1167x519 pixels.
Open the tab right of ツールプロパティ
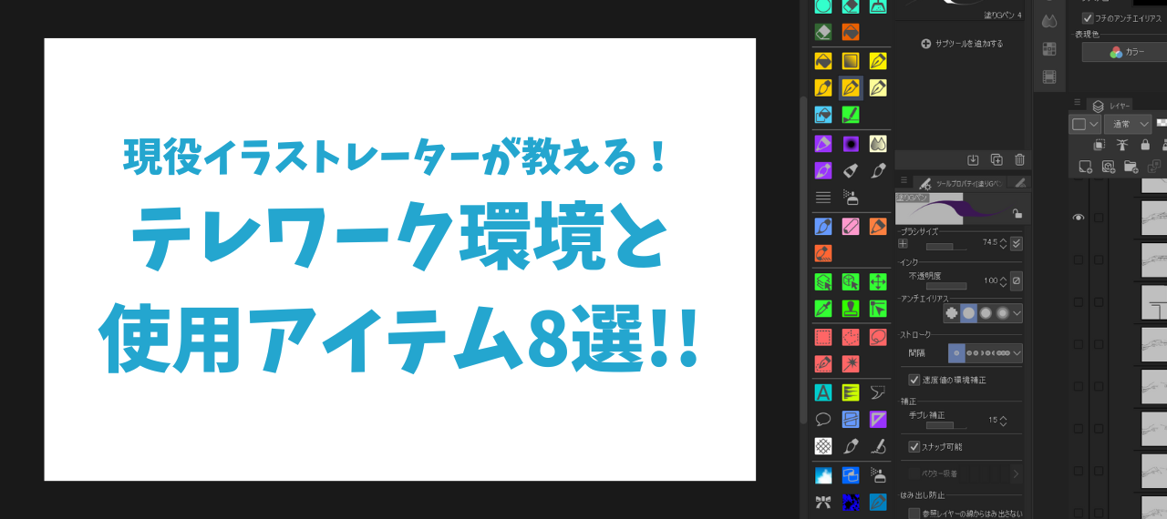pos(1020,183)
